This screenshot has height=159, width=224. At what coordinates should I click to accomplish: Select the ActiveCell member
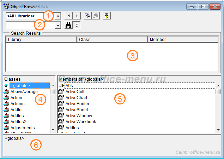point(75,91)
